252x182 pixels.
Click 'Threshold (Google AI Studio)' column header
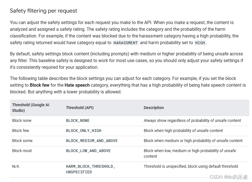pos(31,108)
